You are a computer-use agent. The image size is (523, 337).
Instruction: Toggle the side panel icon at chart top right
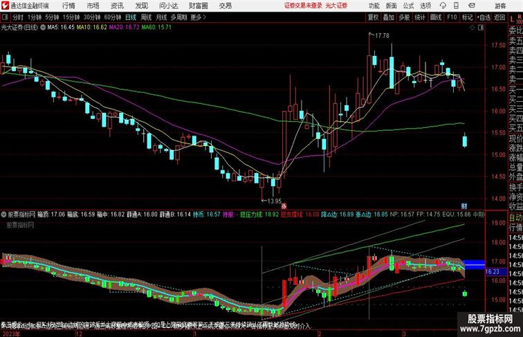[481, 28]
